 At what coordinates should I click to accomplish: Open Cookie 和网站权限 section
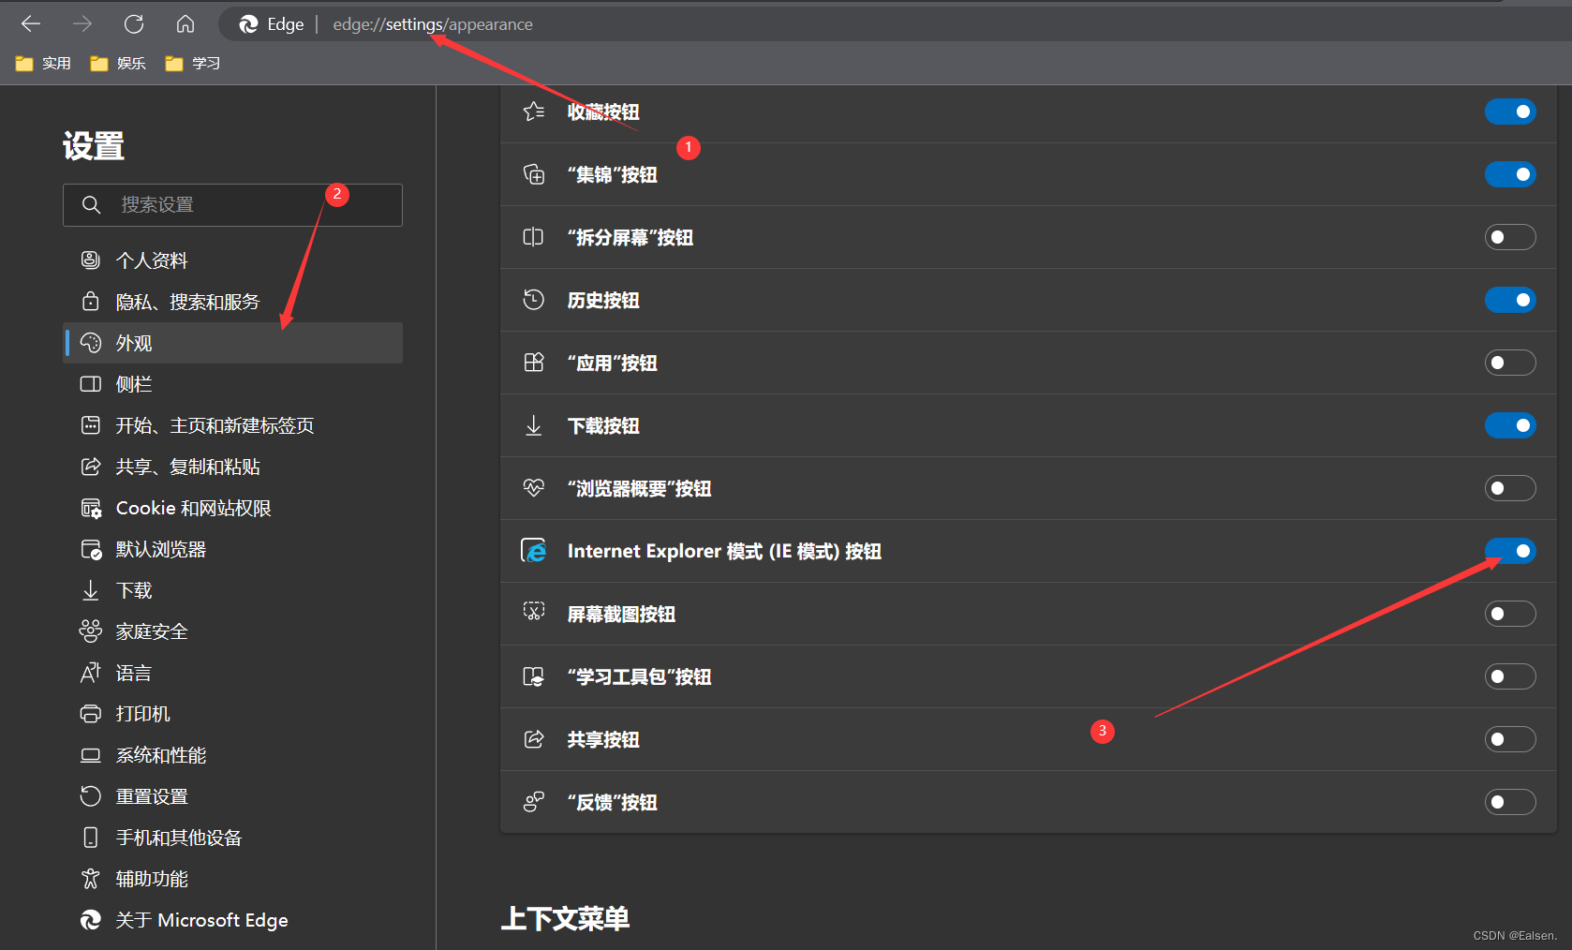233,508
